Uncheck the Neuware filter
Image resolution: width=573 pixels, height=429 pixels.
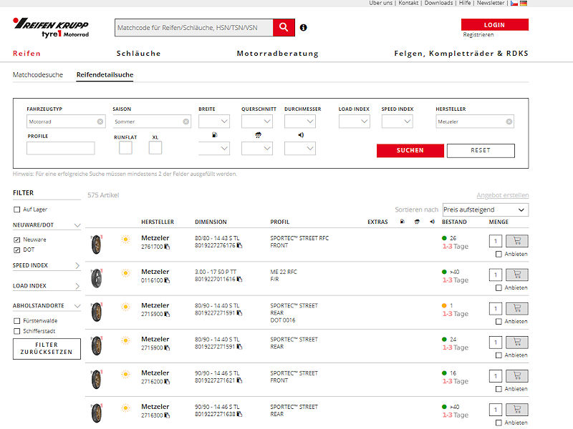[x=16, y=240]
